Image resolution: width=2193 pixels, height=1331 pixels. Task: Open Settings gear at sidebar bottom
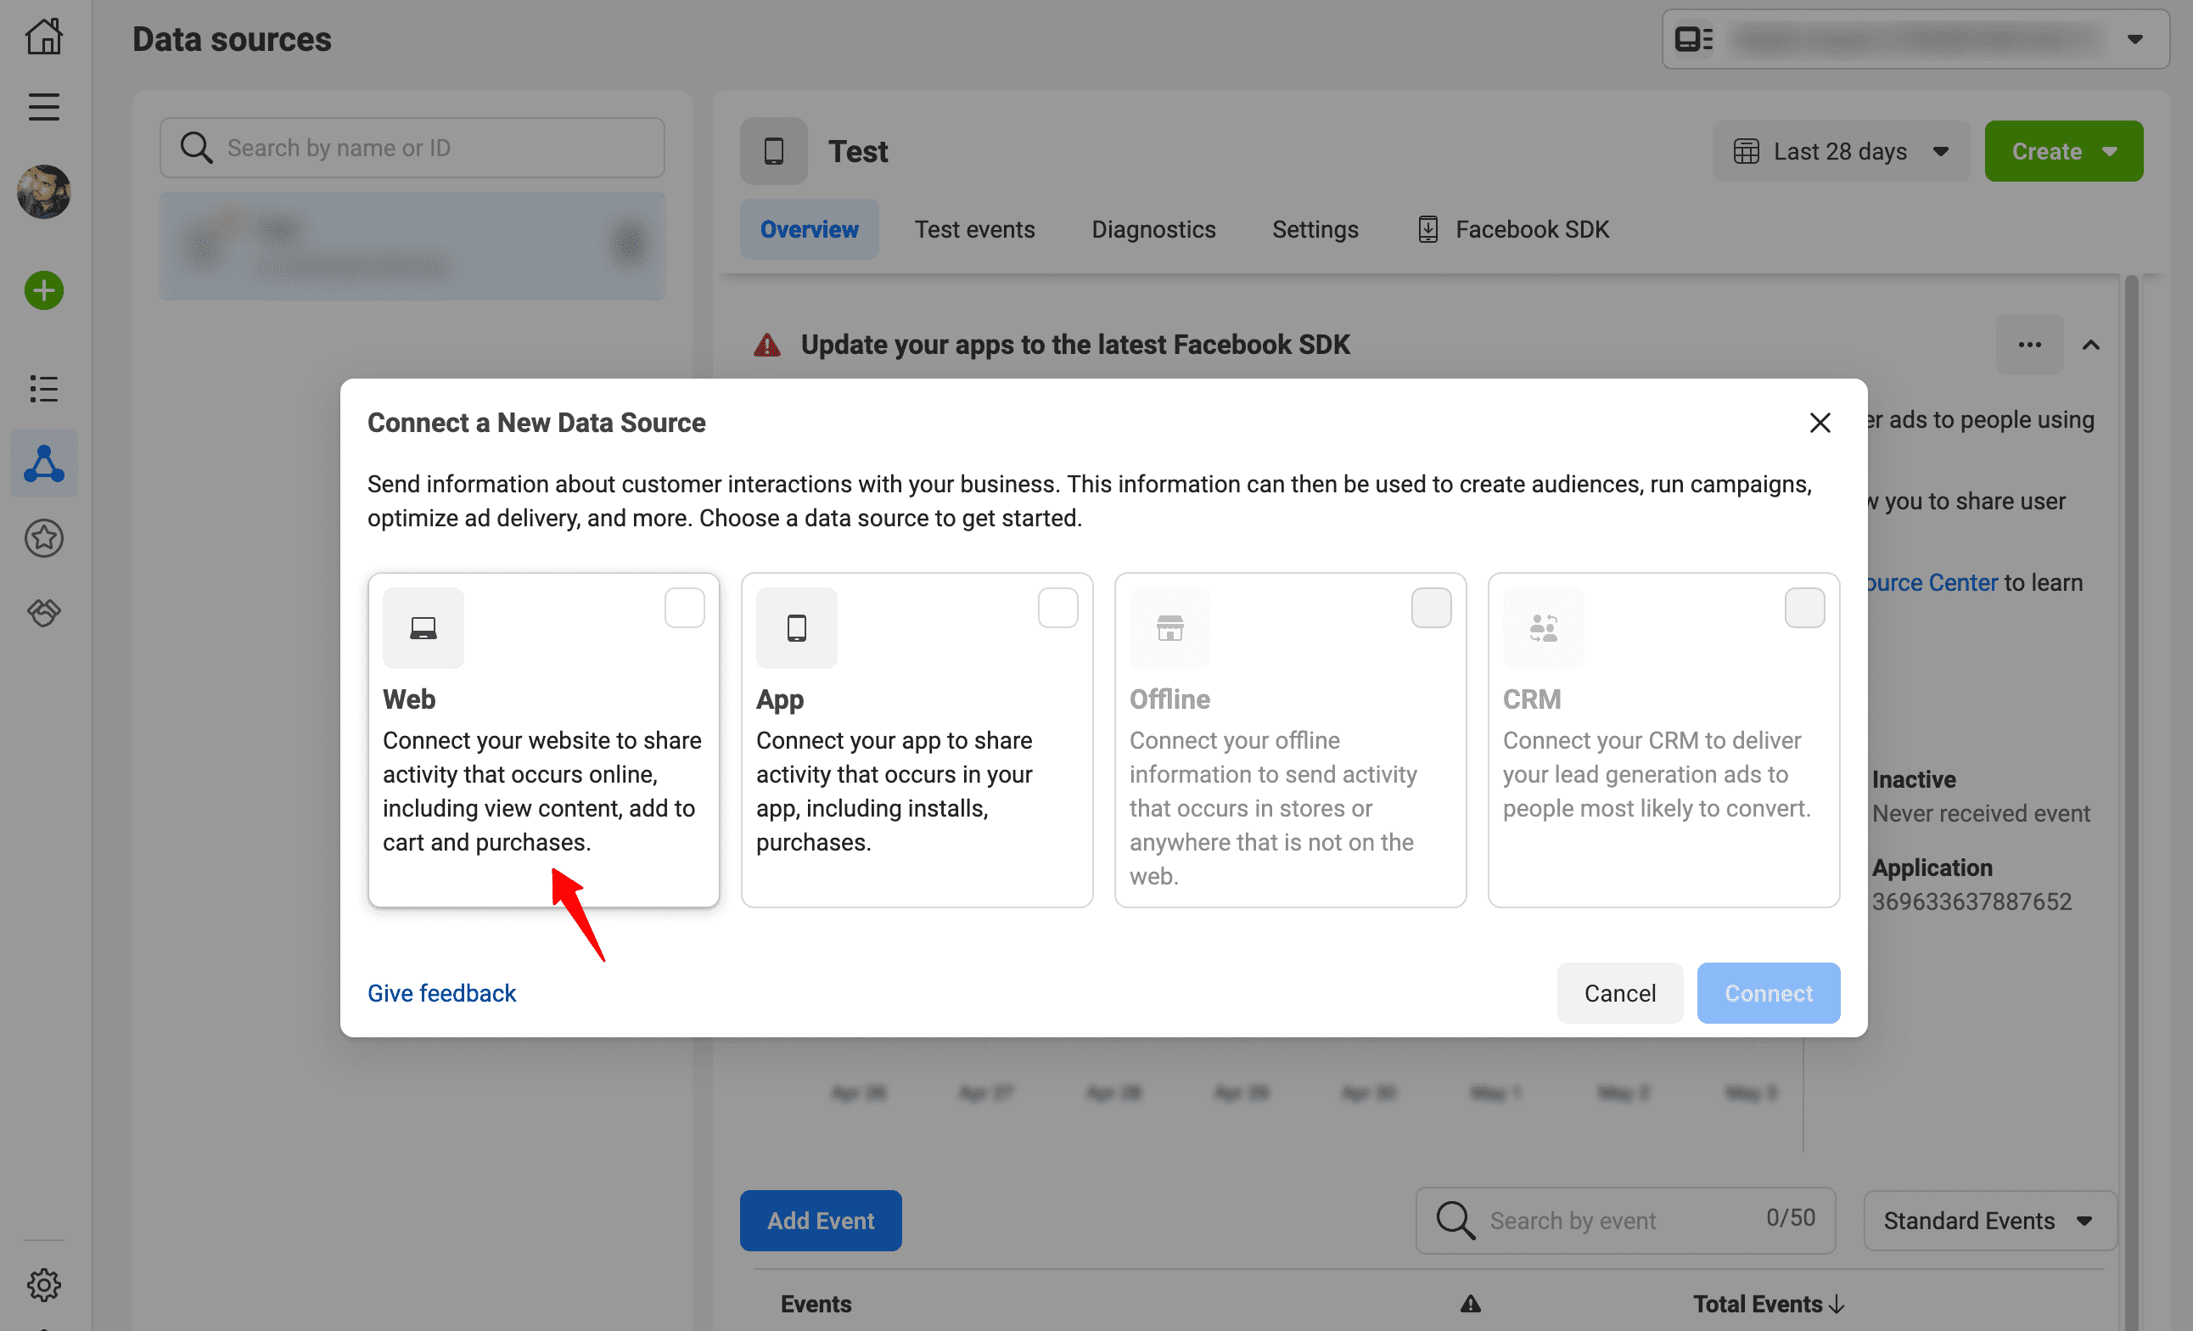click(43, 1284)
